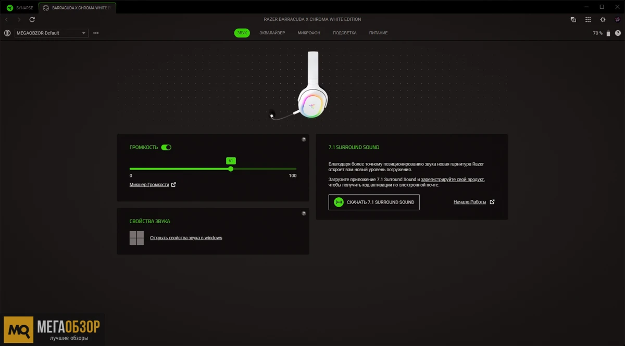Click the profile layers icon left of MEGAOBZOR-Default
Screen dimensions: 625x346
tap(7, 33)
